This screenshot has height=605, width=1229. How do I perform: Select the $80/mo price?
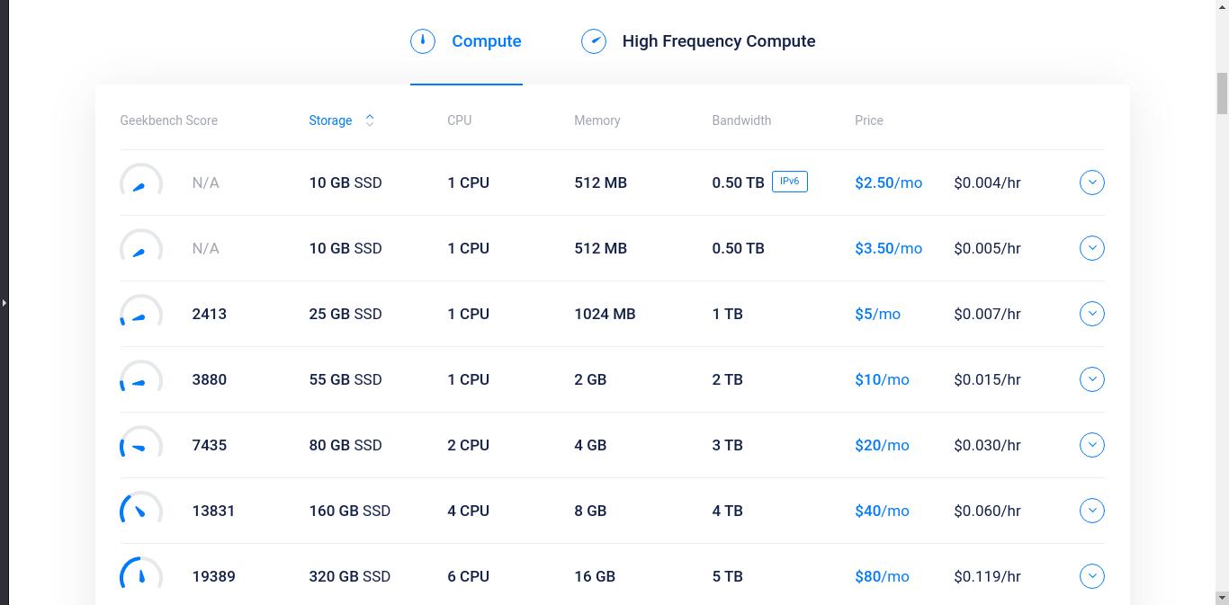883,576
